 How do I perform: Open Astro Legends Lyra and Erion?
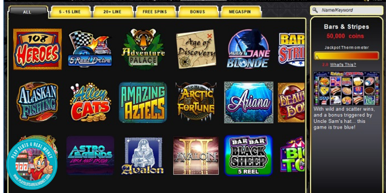point(90,155)
